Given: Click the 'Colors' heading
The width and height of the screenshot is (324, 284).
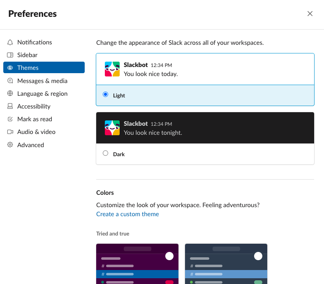Looking at the screenshot, I should 105,193.
